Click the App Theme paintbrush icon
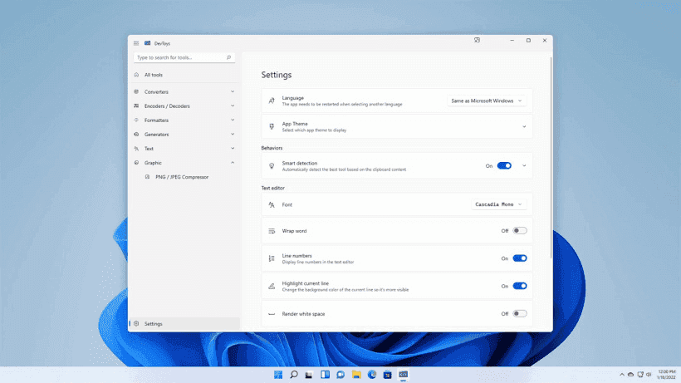The image size is (681, 383). [272, 126]
